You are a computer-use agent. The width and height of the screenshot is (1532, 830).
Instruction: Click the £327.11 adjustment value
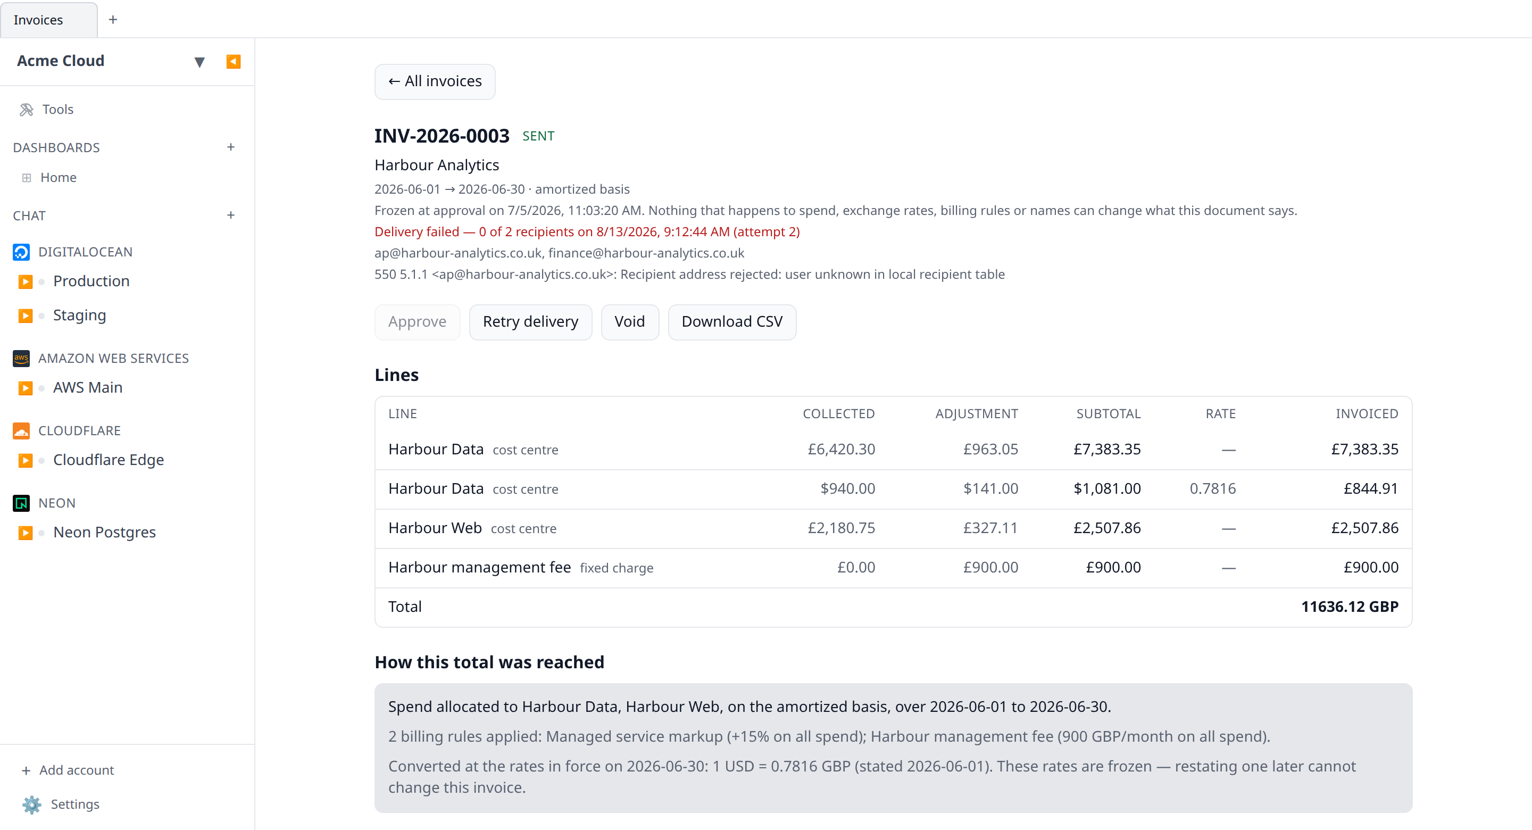coord(990,528)
